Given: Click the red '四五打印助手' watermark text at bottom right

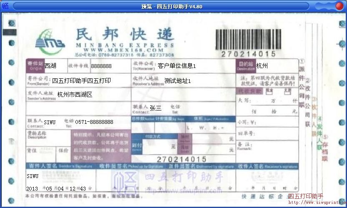Looking at the screenshot, I should [x=306, y=196].
